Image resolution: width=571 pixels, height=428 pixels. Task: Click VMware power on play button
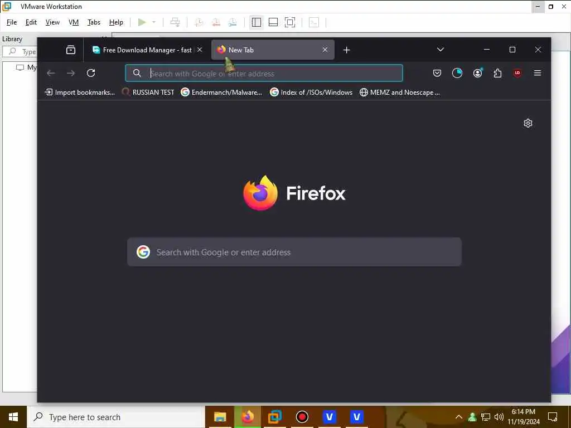point(142,22)
